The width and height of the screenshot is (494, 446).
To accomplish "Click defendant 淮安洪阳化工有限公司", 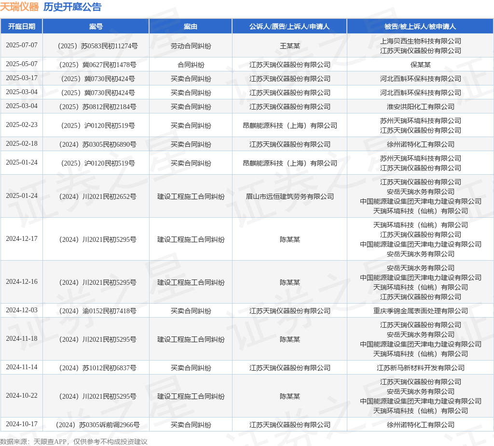I will 420,107.
